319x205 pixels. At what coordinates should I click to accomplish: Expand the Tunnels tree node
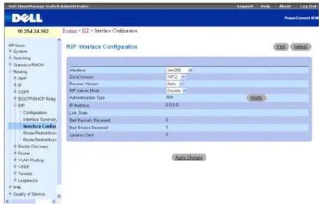[15, 173]
